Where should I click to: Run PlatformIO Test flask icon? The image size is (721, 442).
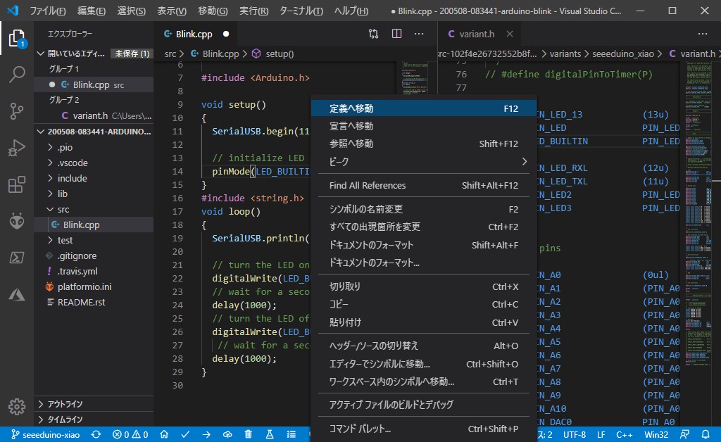coord(270,434)
